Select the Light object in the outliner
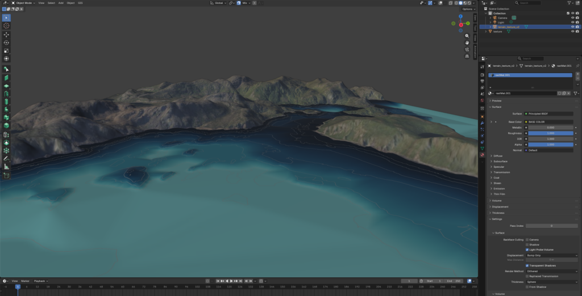This screenshot has height=296, width=582. point(502,22)
